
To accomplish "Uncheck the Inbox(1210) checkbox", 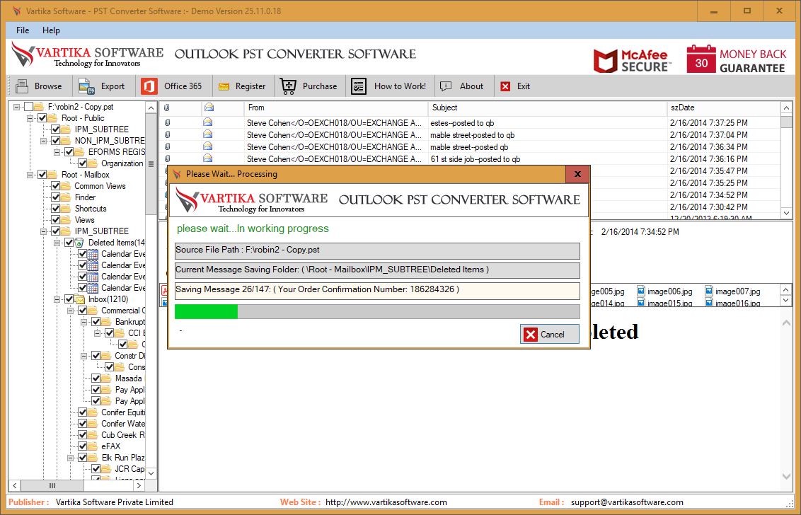I will [x=69, y=299].
